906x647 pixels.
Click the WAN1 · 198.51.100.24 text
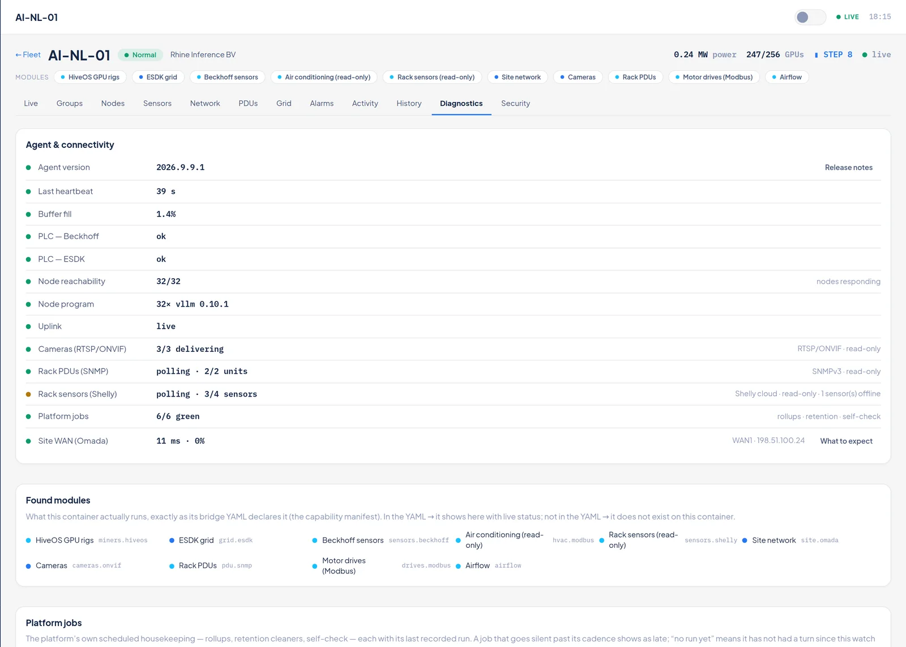click(x=768, y=441)
